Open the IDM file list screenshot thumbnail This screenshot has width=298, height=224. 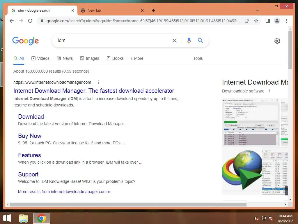(x=275, y=171)
